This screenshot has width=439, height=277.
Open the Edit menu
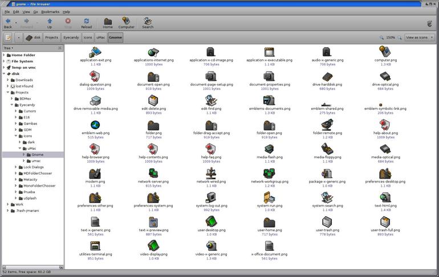pos(16,12)
